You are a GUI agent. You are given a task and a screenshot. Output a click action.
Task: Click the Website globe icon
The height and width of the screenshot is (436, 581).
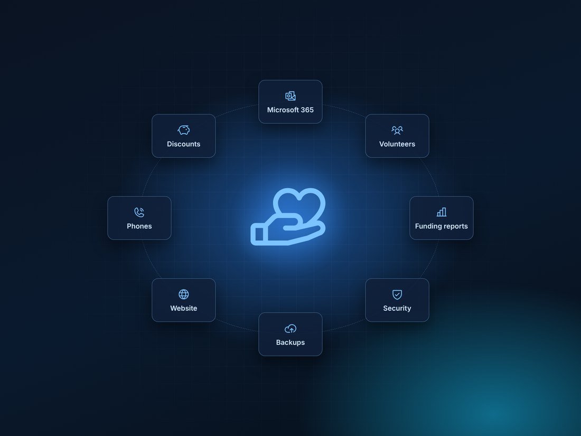184,294
